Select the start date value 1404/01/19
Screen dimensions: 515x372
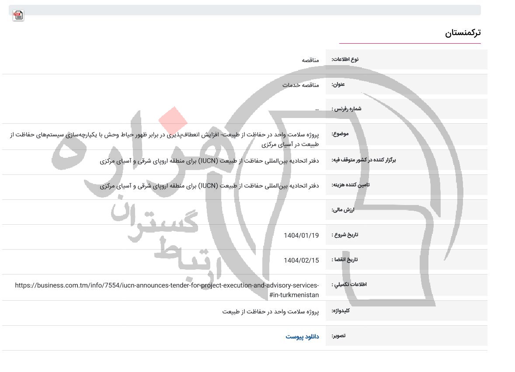(301, 236)
